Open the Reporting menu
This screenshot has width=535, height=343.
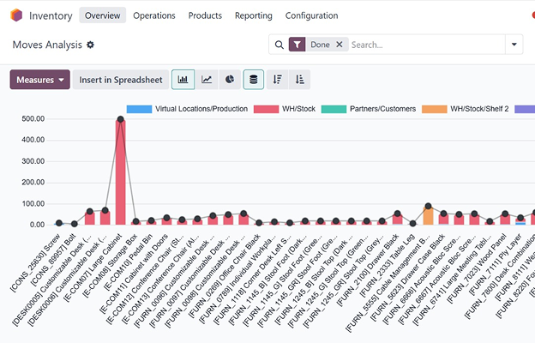pyautogui.click(x=253, y=15)
